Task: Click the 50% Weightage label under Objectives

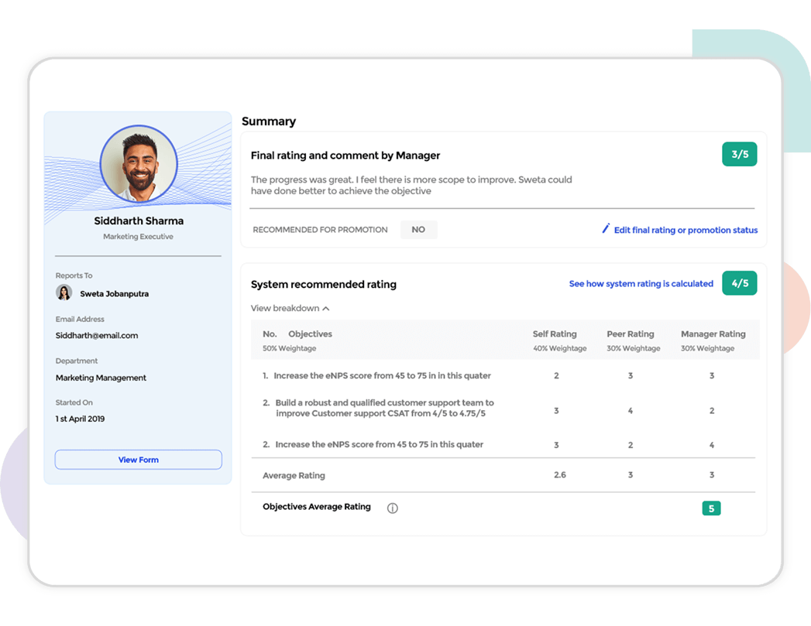Action: click(x=289, y=348)
